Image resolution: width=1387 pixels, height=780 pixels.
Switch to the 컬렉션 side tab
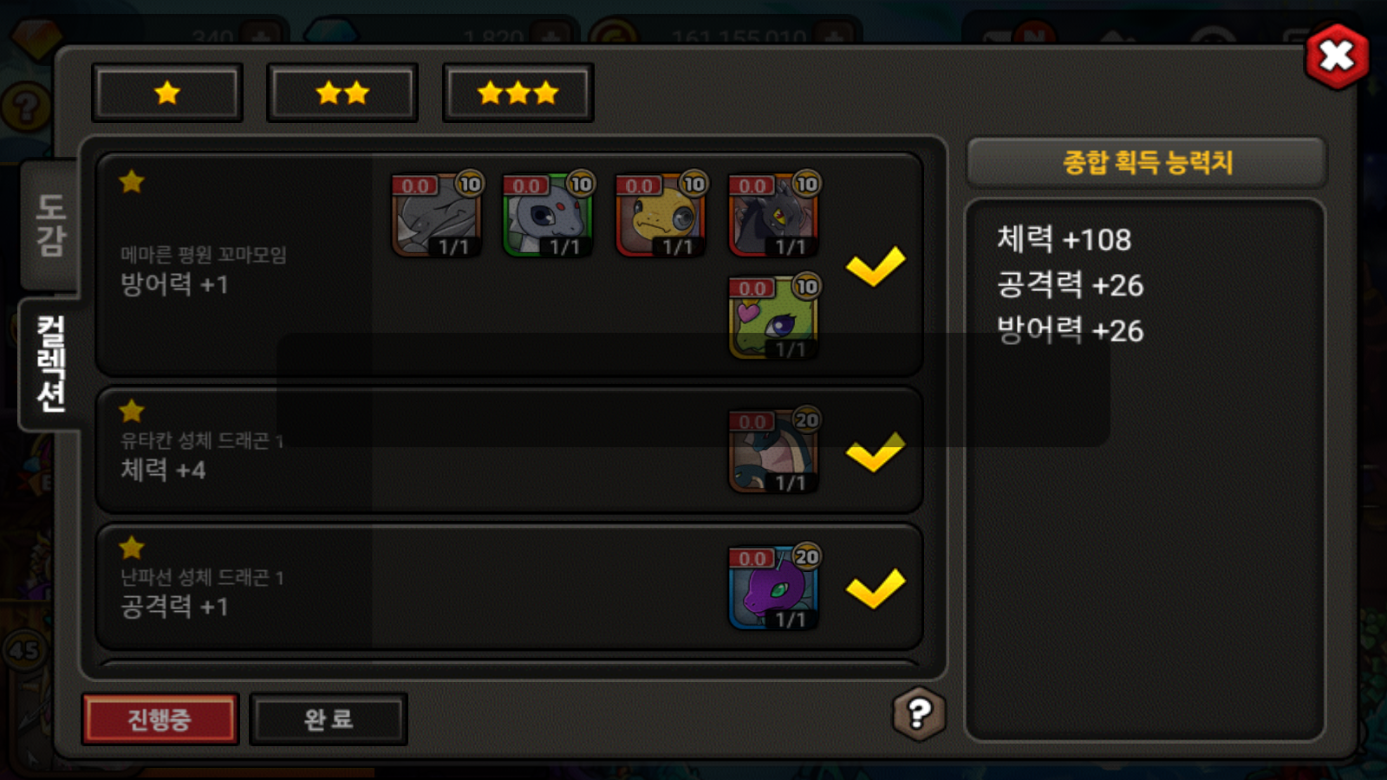(x=50, y=364)
